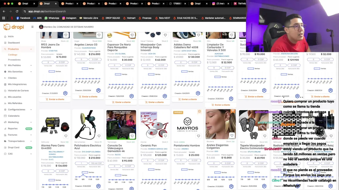Open Dashboard from sidebar

(14, 43)
